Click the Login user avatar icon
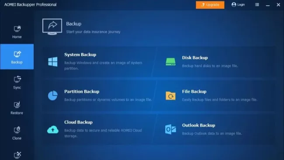The height and width of the screenshot is (160, 284). click(x=234, y=4)
